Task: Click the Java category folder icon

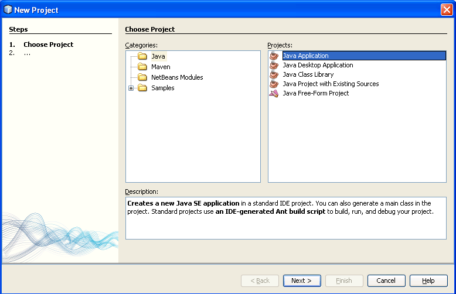Action: point(142,57)
